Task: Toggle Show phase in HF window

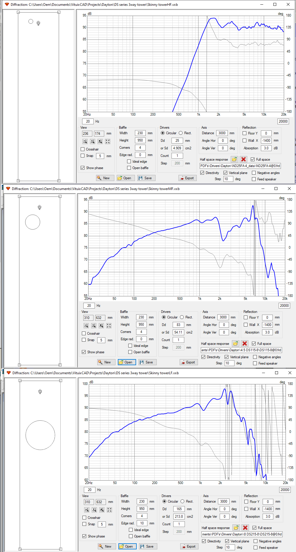Action: click(x=83, y=168)
